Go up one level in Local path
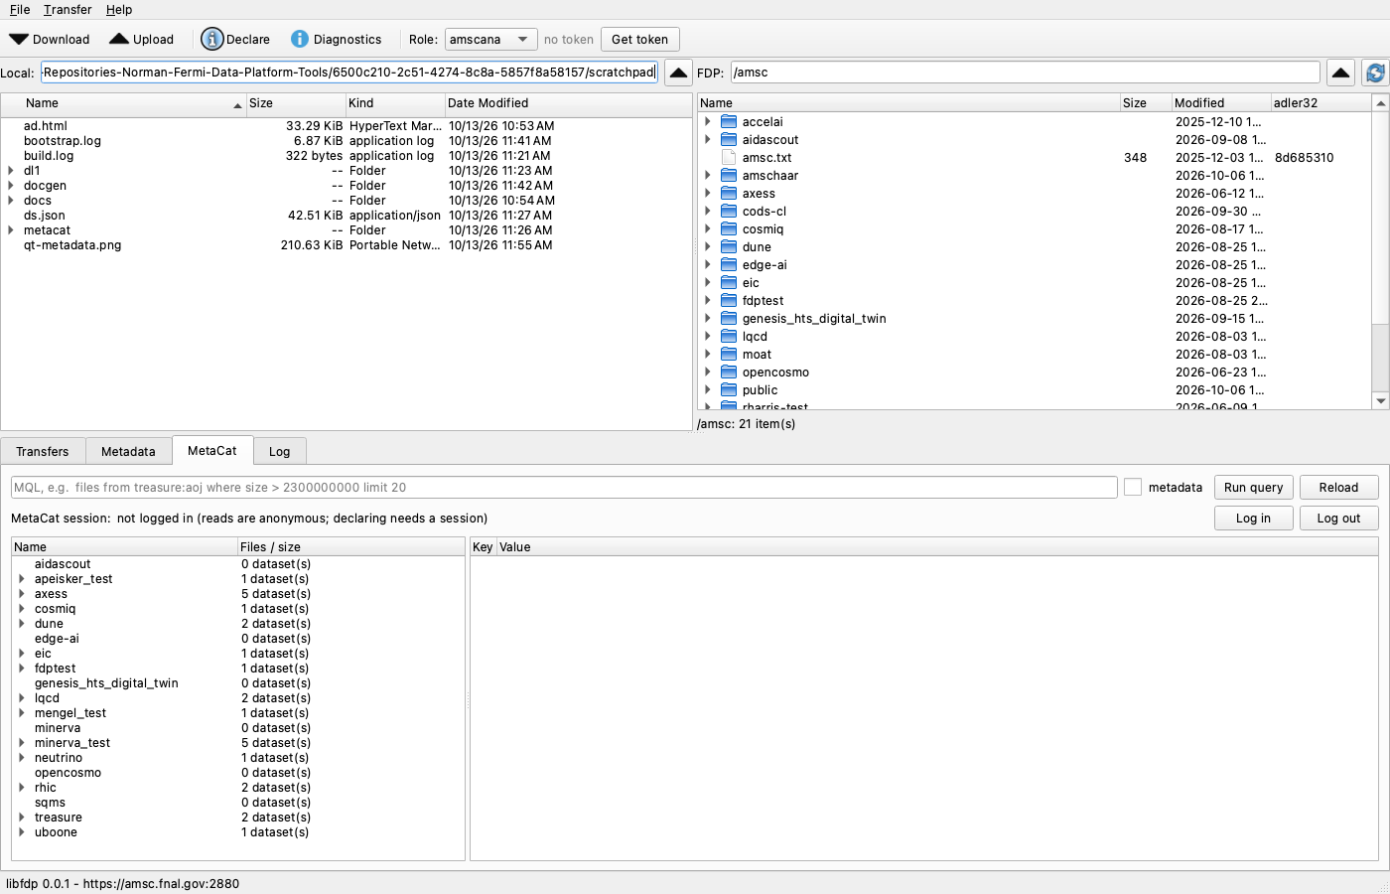Viewport: 1390px width, 894px height. [x=678, y=73]
